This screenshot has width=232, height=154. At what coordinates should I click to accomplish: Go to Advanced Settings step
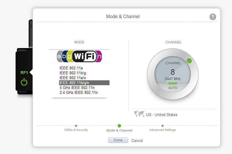(163, 130)
